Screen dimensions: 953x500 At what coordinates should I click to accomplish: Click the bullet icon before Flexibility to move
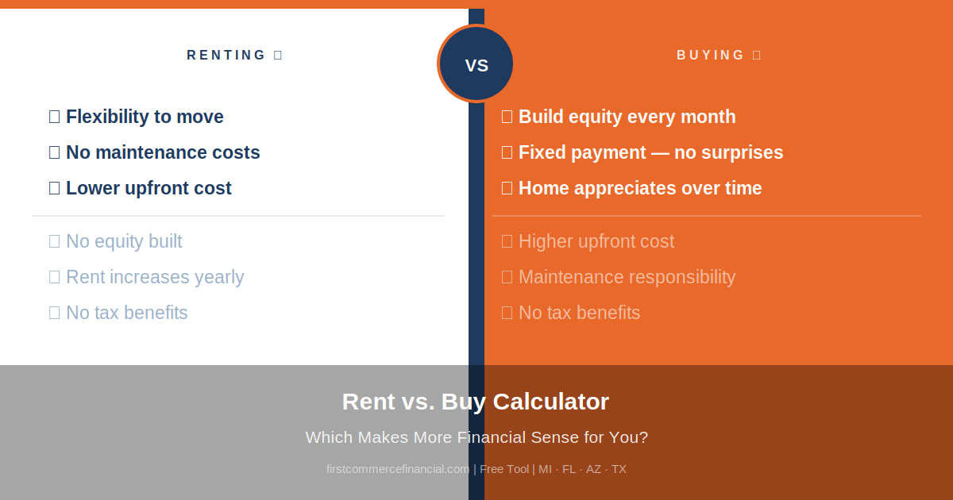(x=54, y=117)
